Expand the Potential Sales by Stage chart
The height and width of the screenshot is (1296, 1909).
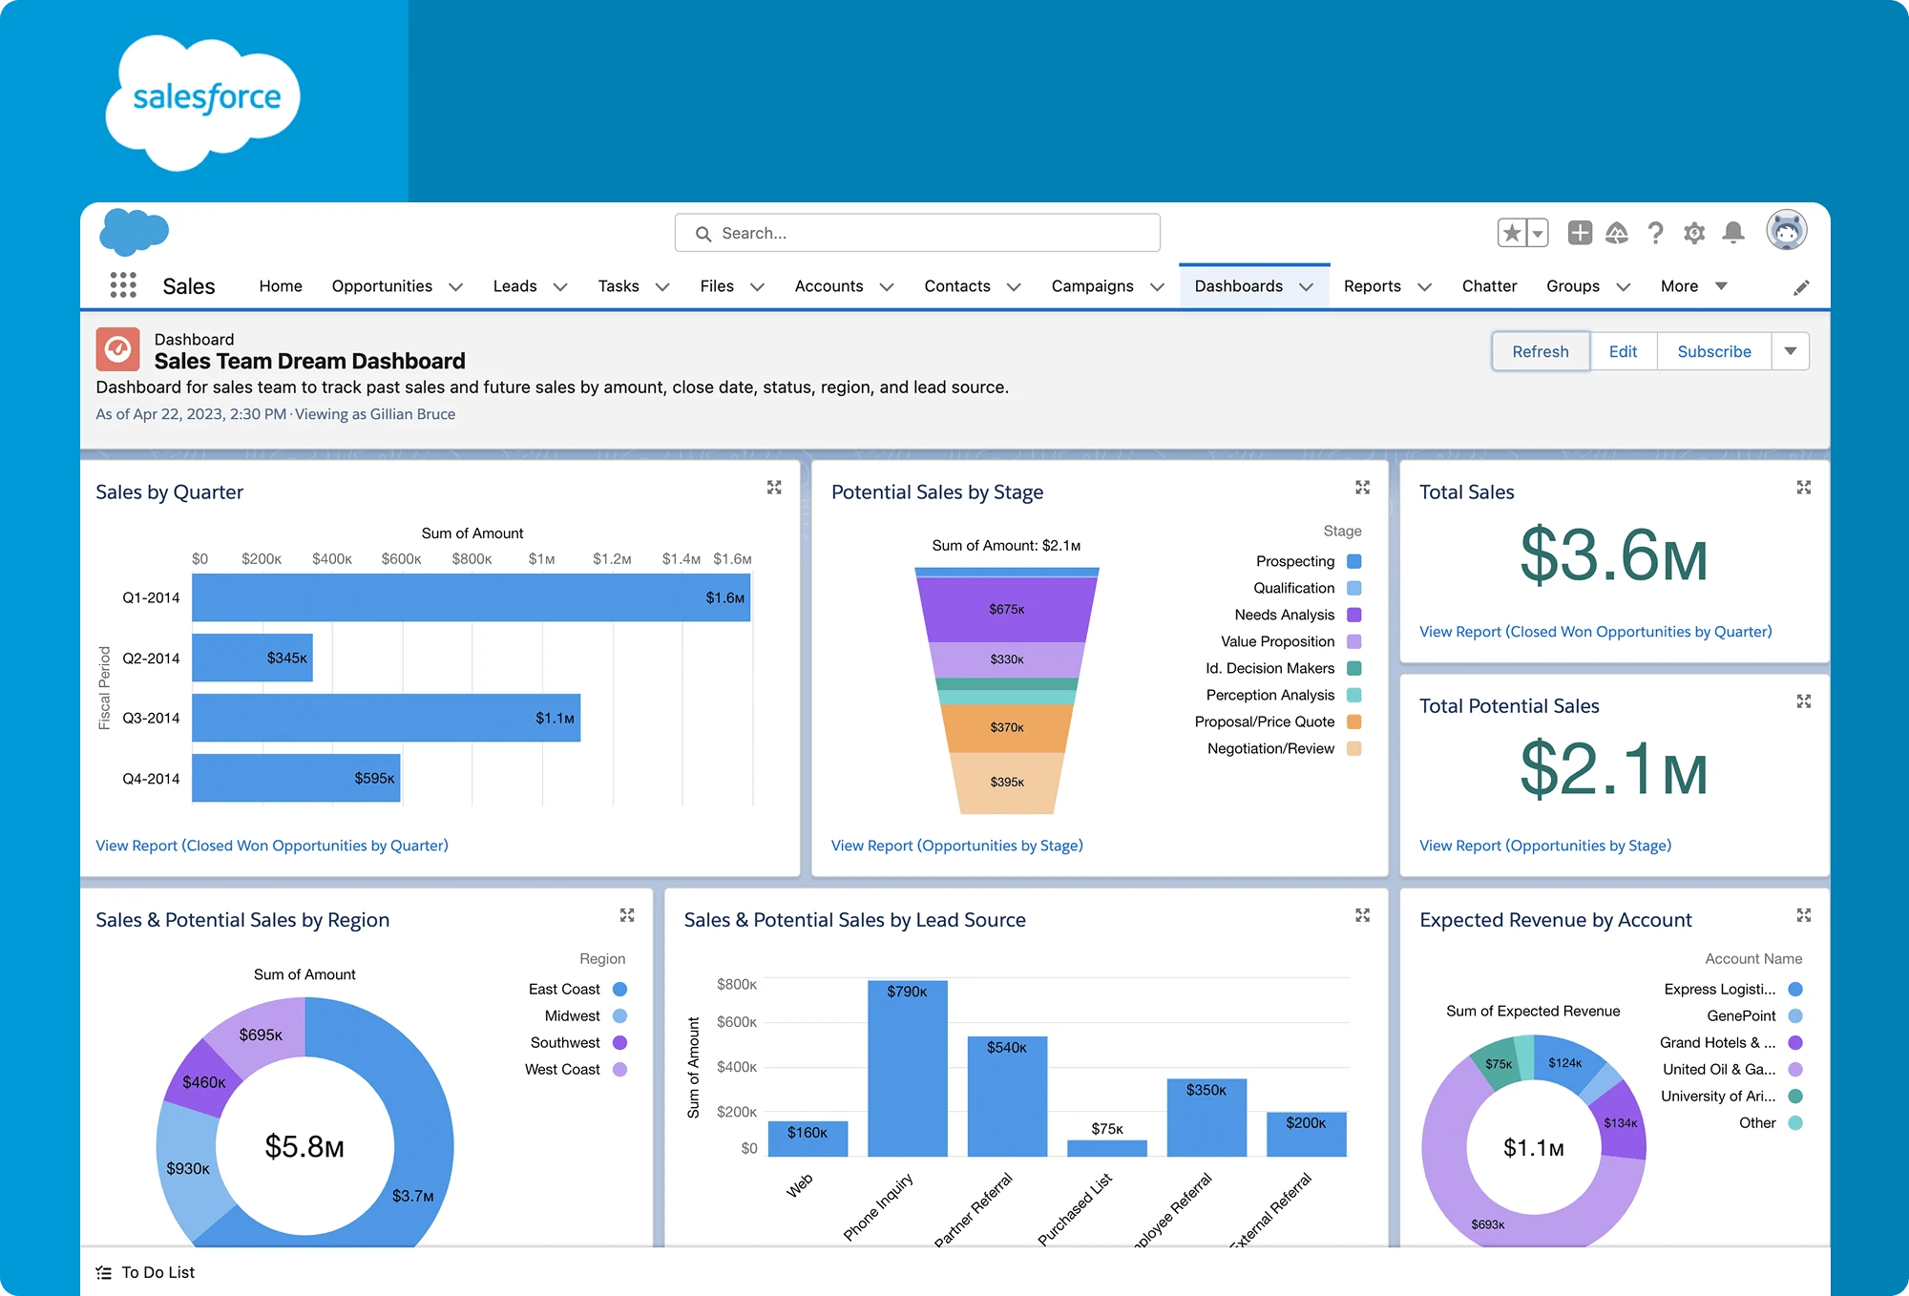pyautogui.click(x=1362, y=488)
